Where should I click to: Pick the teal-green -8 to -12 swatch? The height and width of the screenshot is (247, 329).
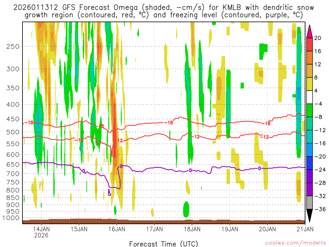click(309, 123)
